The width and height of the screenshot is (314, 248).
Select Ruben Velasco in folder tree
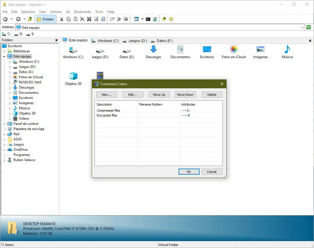click(x=24, y=160)
